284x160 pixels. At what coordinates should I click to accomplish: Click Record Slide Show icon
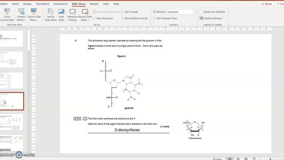tap(85, 12)
